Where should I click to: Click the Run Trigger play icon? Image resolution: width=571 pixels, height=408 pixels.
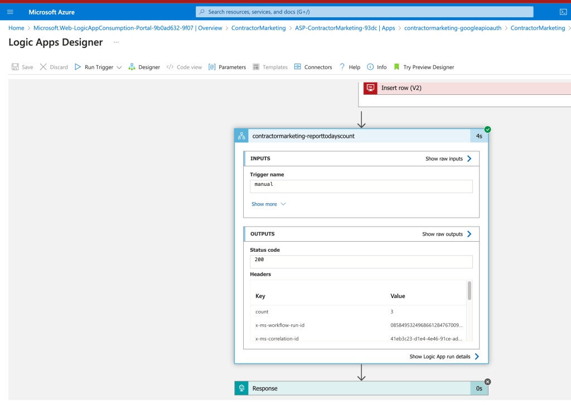78,67
